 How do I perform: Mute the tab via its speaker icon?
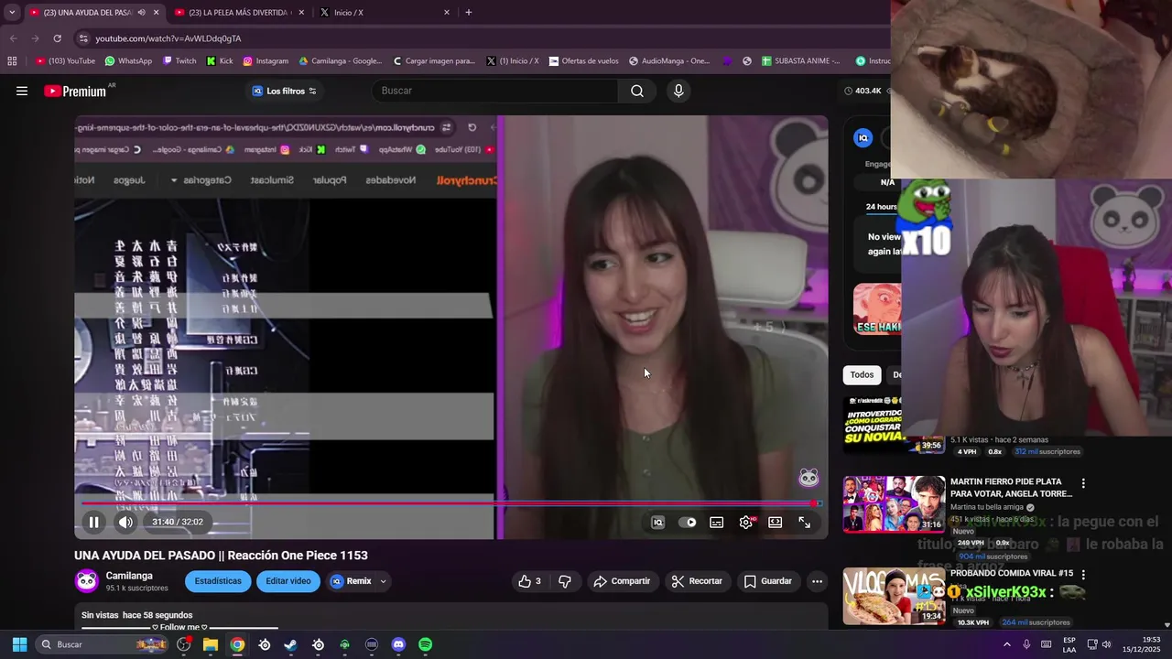point(141,13)
